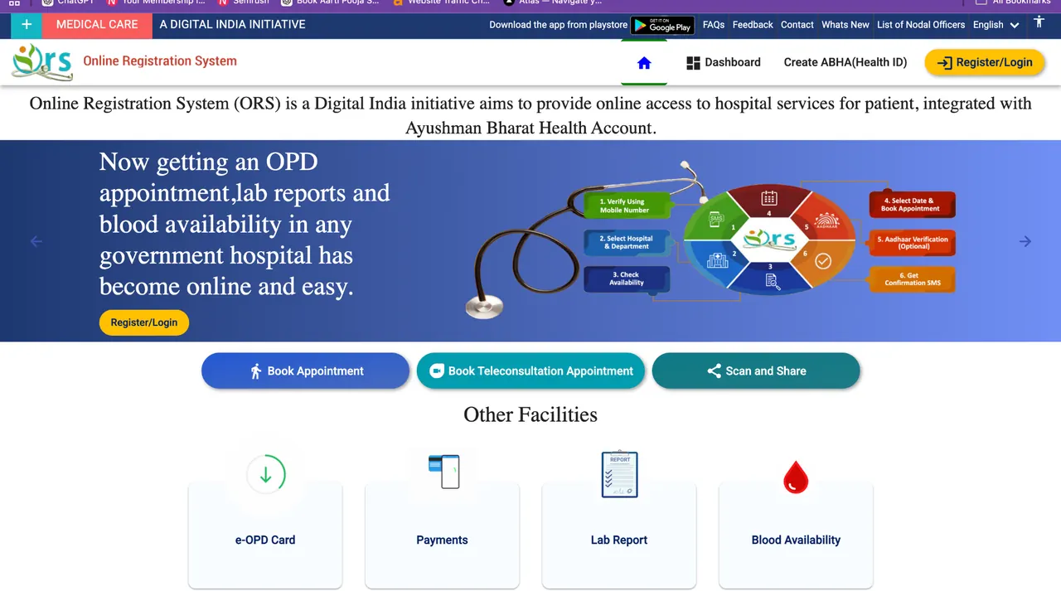Open FAQs link
This screenshot has width=1061, height=591.
coord(714,25)
